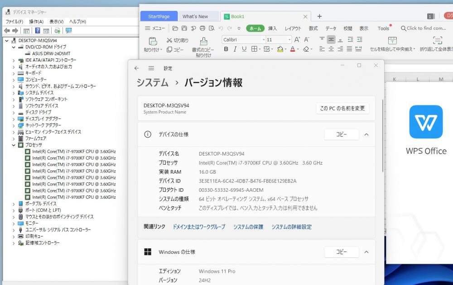Click the Help question mark icon in Device Manager
The width and height of the screenshot is (453, 285).
click(38, 31)
